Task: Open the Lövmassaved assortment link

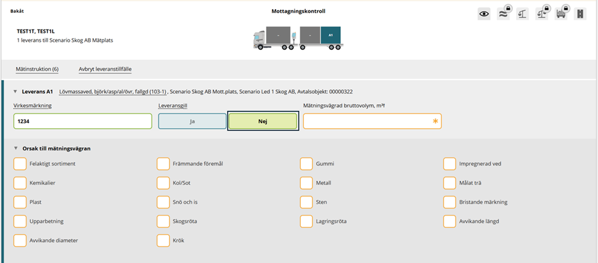Action: [113, 92]
